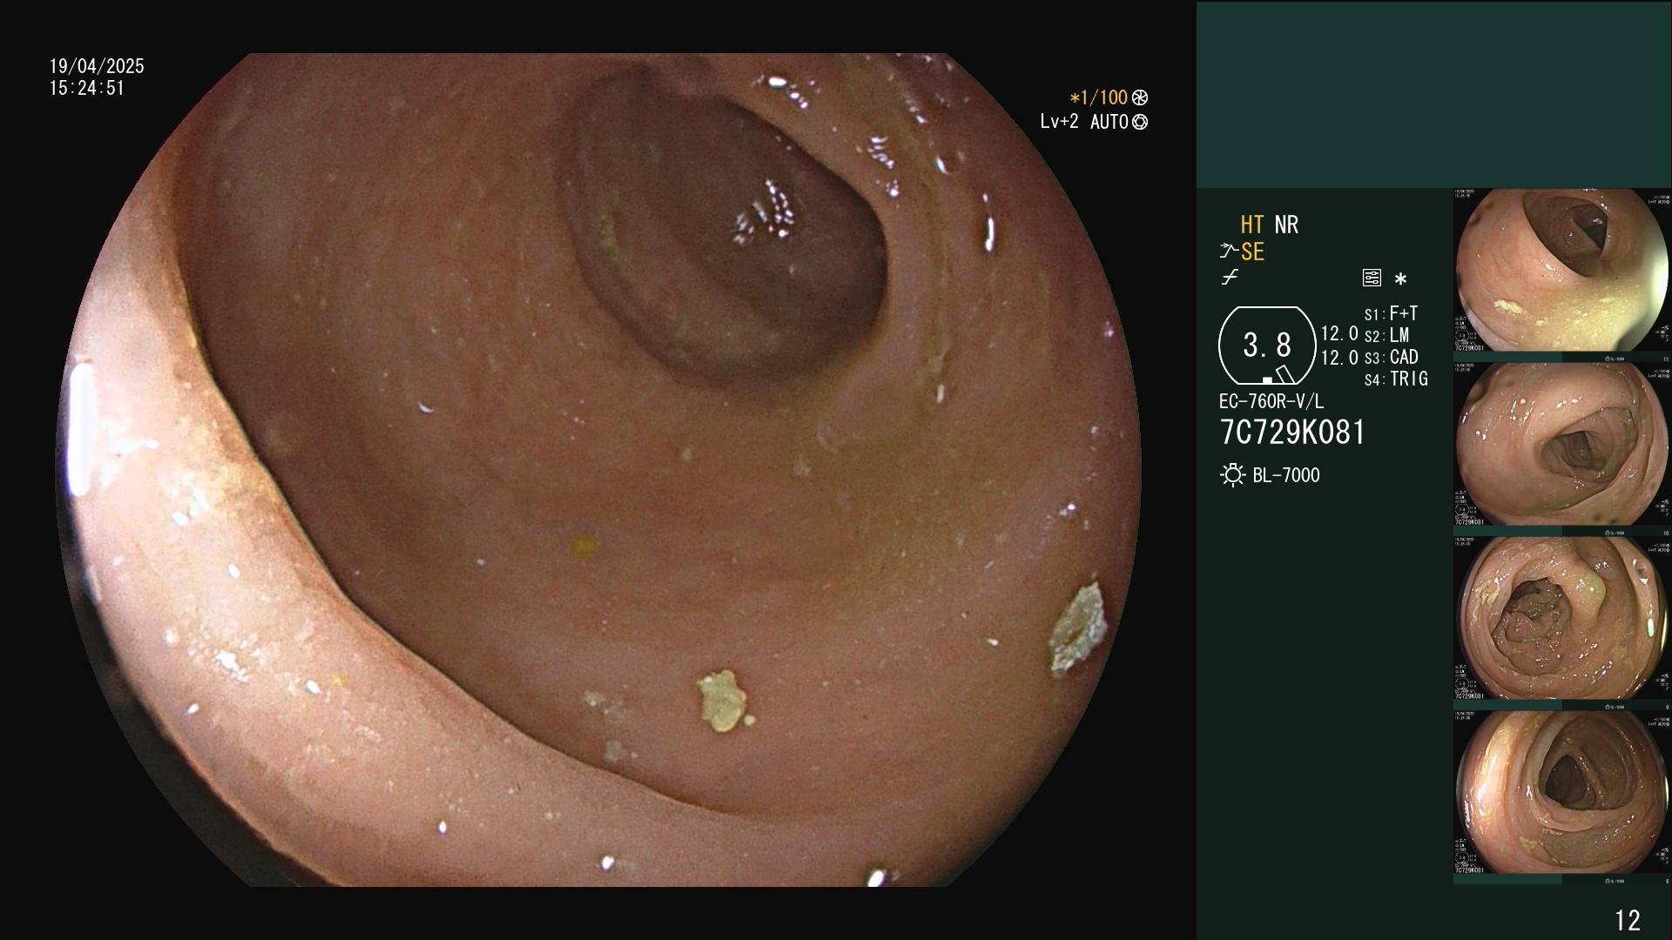Click the date '19/04/2025'

pyautogui.click(x=97, y=66)
